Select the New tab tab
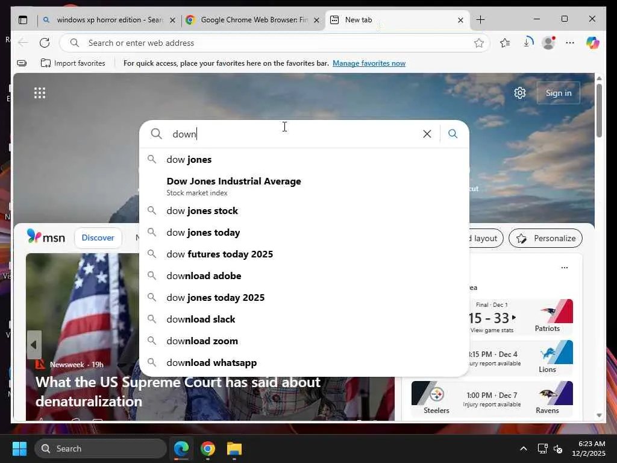The height and width of the screenshot is (463, 617). (x=398, y=20)
